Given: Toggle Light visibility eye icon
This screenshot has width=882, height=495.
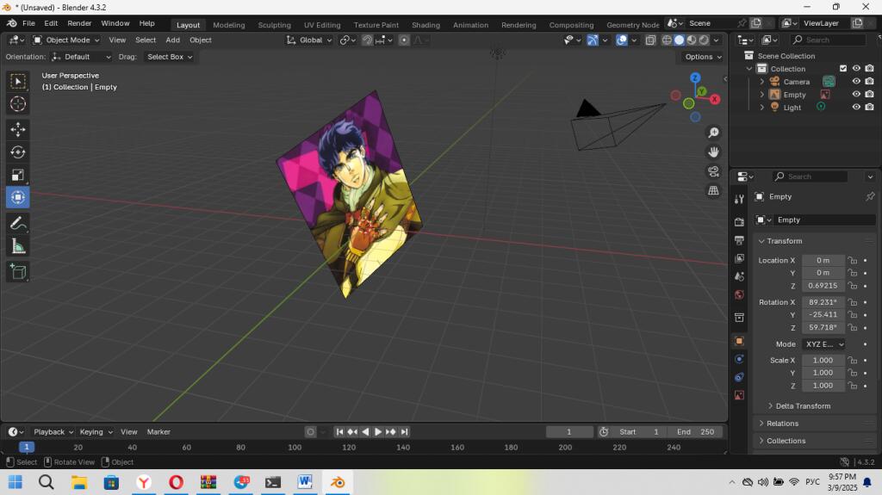Looking at the screenshot, I should pyautogui.click(x=856, y=107).
